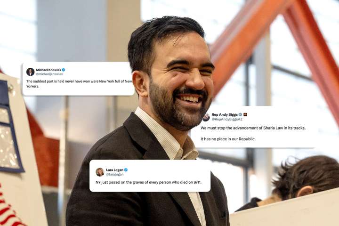Screen dimensions: 339x226
Task: Click Michael Knowles' profile avatar
Action: (30, 72)
